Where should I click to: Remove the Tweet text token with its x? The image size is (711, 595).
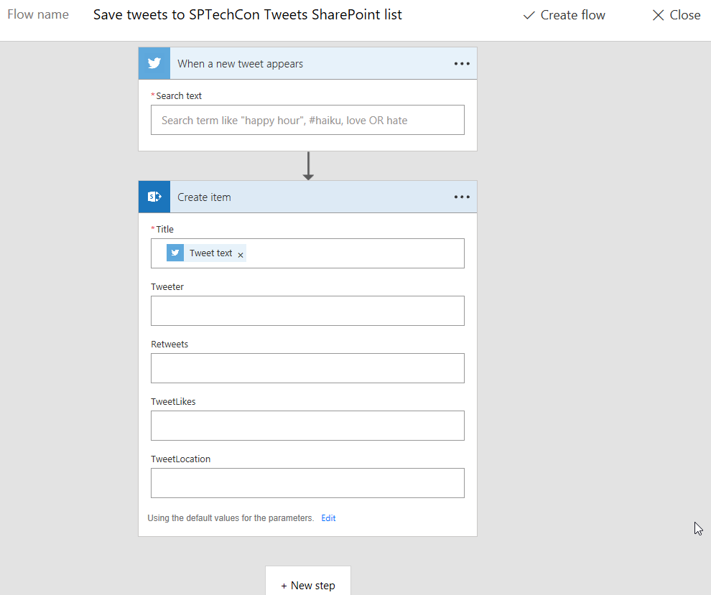pos(241,255)
